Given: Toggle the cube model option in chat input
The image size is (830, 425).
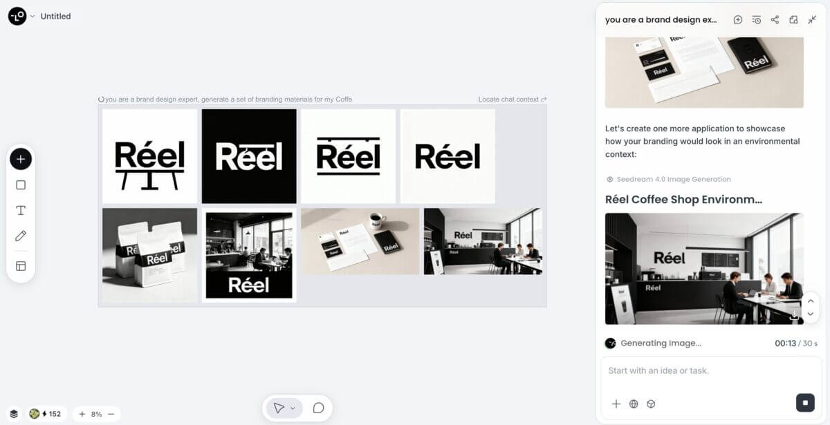Looking at the screenshot, I should coord(651,404).
